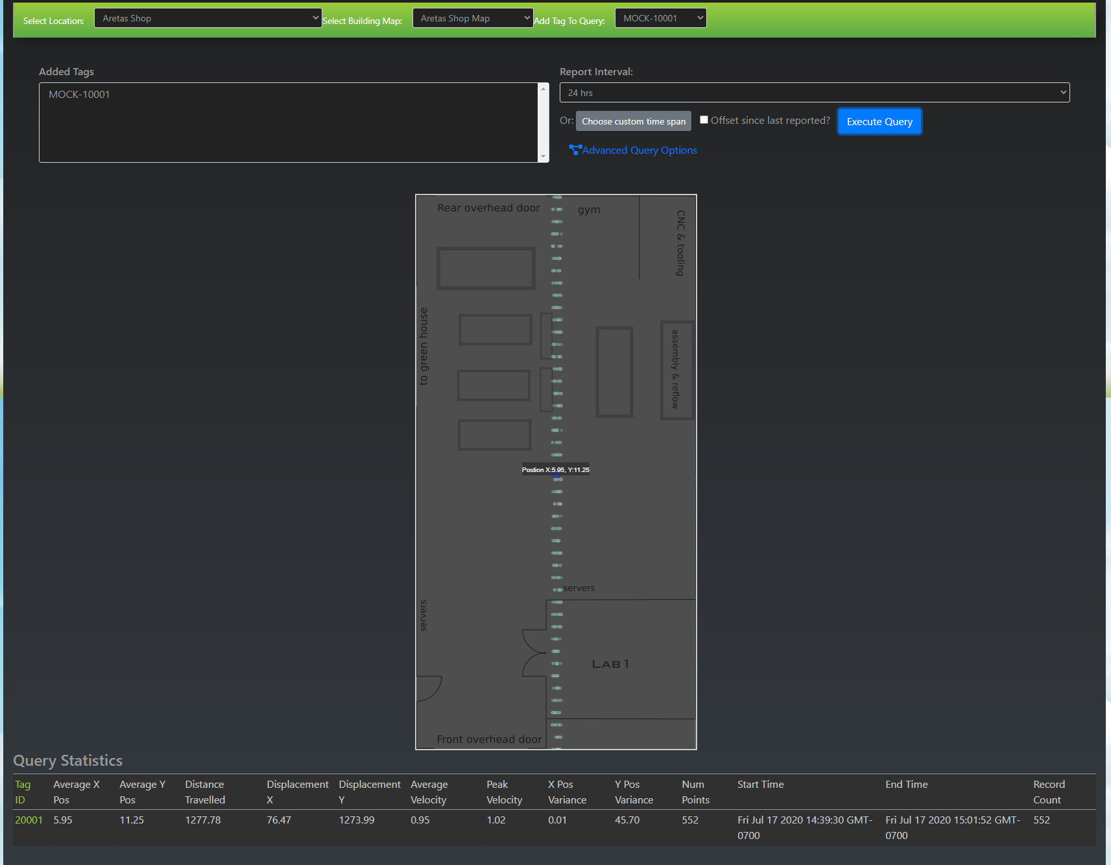
Task: Open the Select Location dropdown
Action: point(208,18)
